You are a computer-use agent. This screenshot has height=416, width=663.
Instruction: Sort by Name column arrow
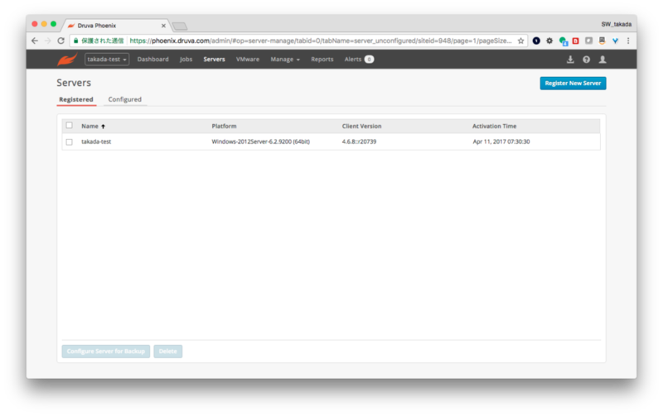[x=103, y=127]
